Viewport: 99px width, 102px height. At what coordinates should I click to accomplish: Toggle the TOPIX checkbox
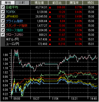[x=3, y=12]
